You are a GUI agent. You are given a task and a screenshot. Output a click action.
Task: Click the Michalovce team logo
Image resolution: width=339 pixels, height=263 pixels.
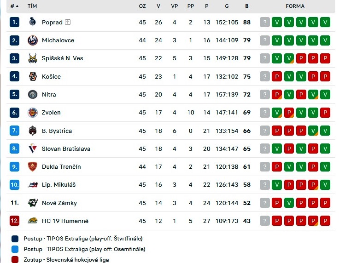tap(32, 40)
